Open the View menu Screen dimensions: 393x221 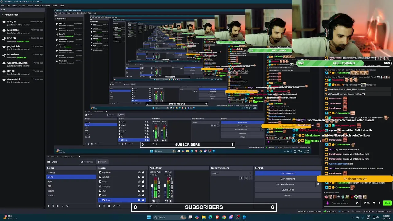click(x=14, y=6)
